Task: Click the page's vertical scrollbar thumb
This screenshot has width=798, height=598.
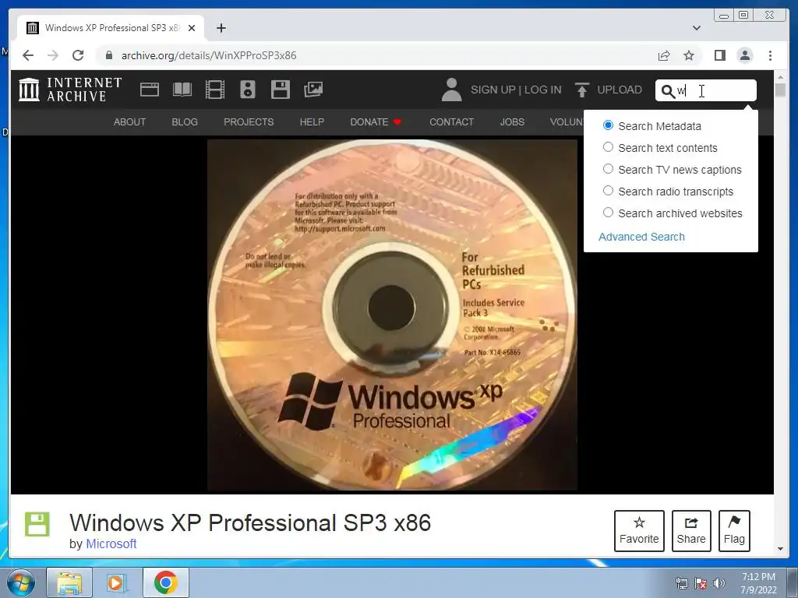Action: (780, 90)
